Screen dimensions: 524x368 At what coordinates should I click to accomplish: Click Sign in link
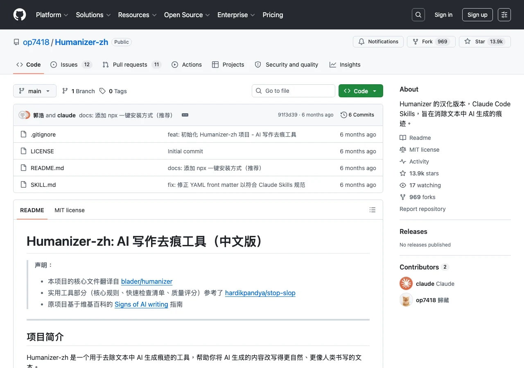[443, 15]
